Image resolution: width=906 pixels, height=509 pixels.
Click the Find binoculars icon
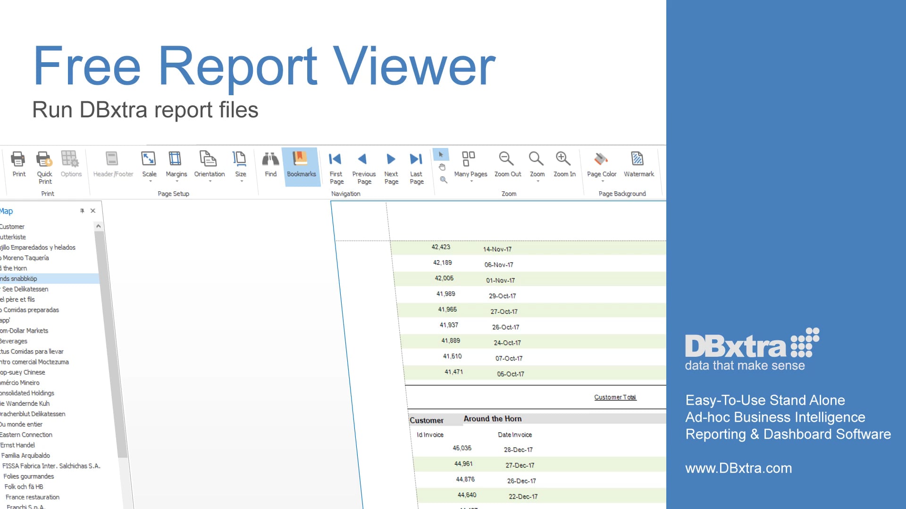click(270, 164)
